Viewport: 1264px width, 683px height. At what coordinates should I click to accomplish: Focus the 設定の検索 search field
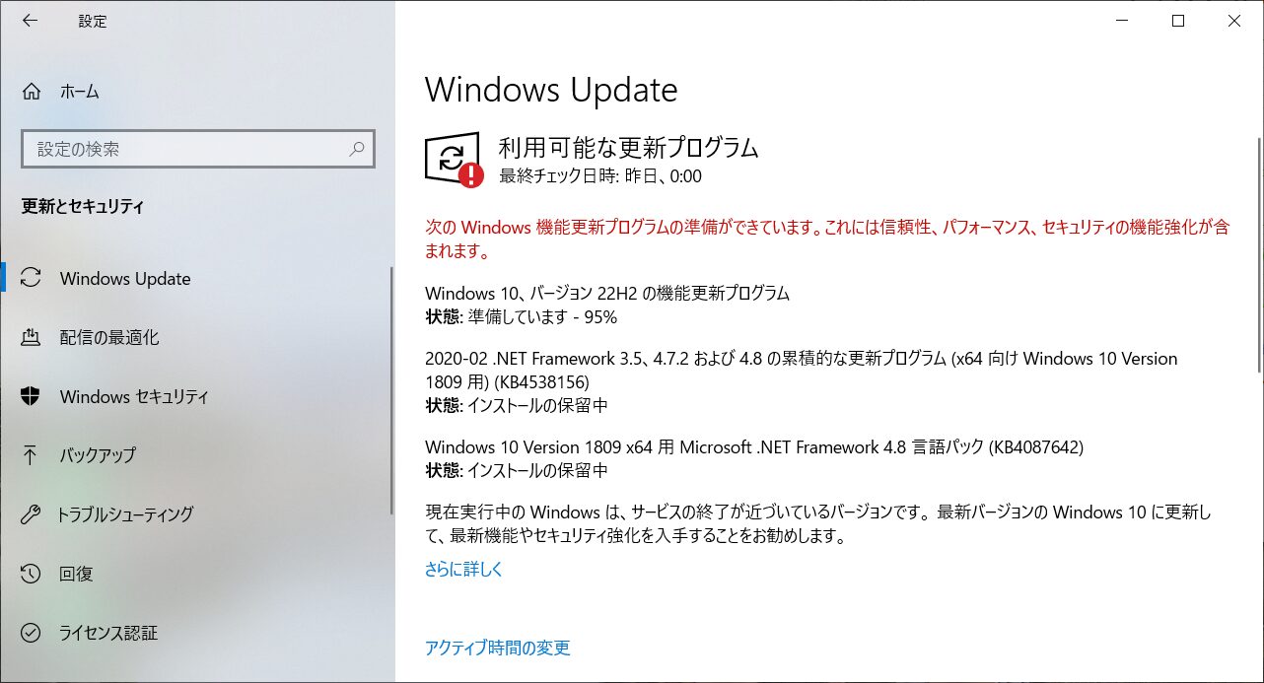pos(197,150)
